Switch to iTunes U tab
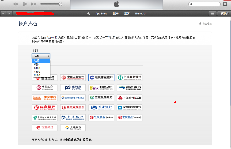Viewport: 231px width, 149px height. click(140, 14)
